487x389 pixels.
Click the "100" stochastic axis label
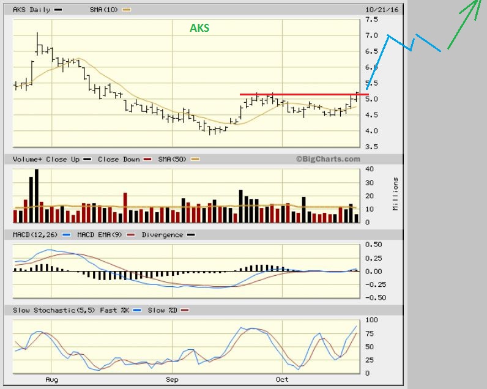[371, 320]
